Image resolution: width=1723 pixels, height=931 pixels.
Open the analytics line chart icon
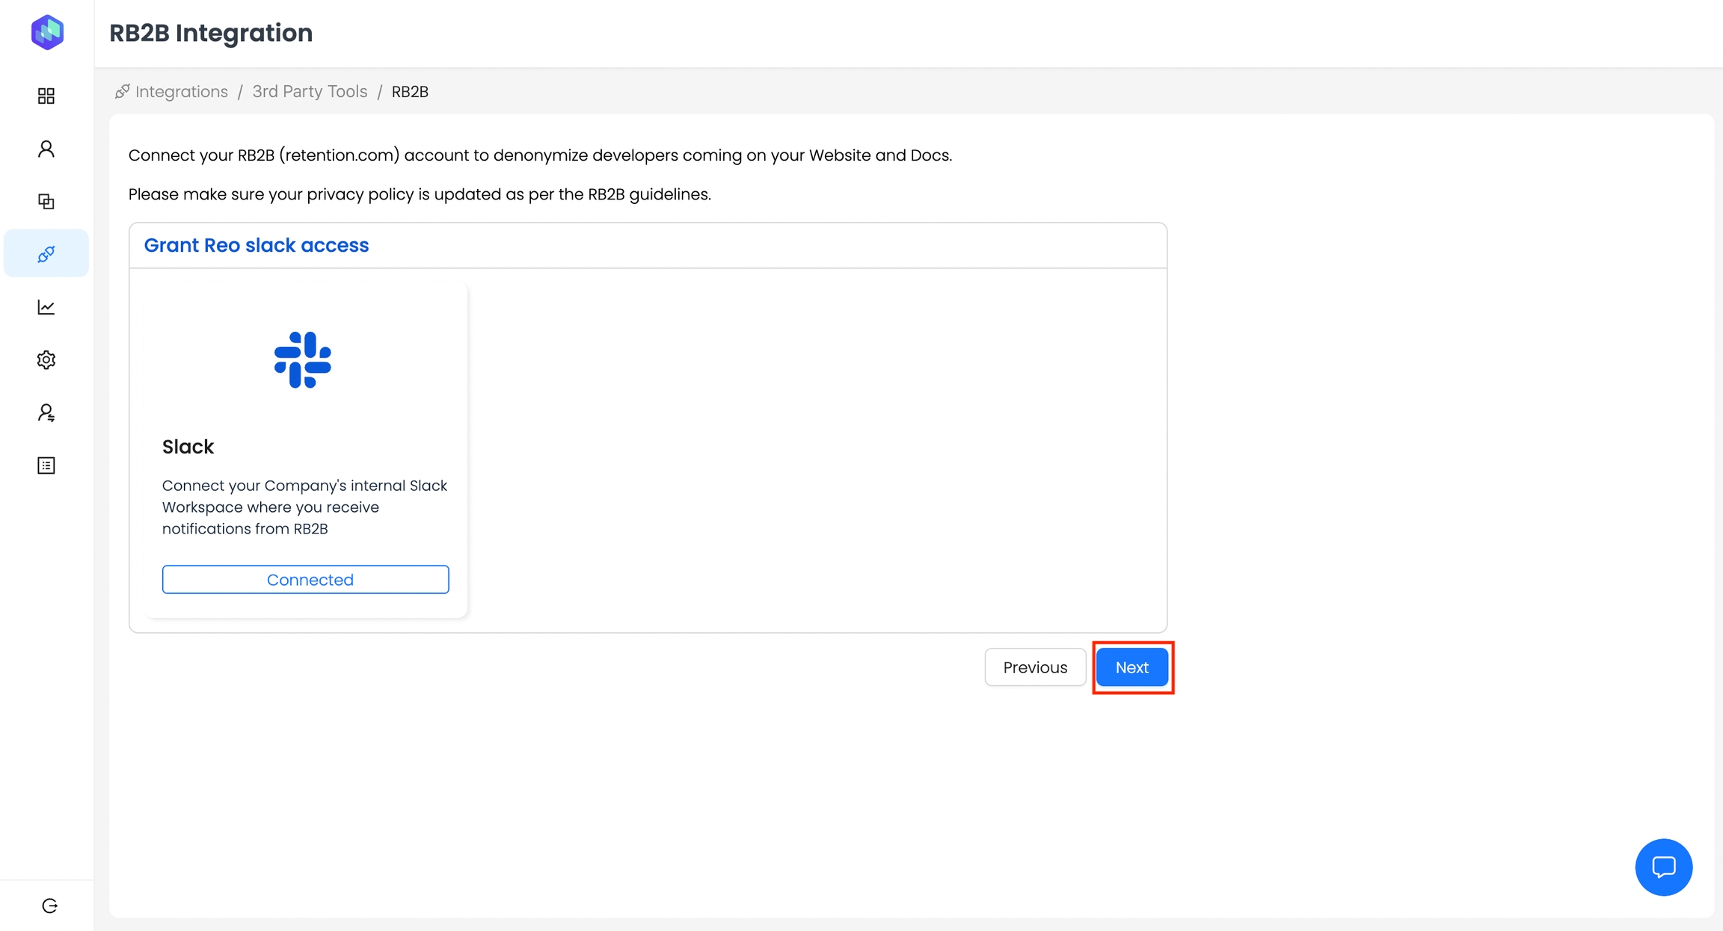coord(46,307)
